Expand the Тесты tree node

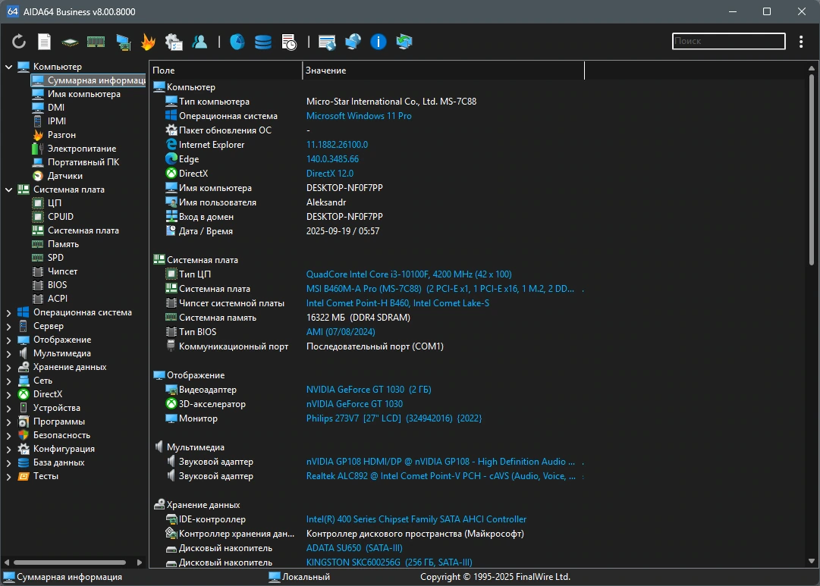8,476
